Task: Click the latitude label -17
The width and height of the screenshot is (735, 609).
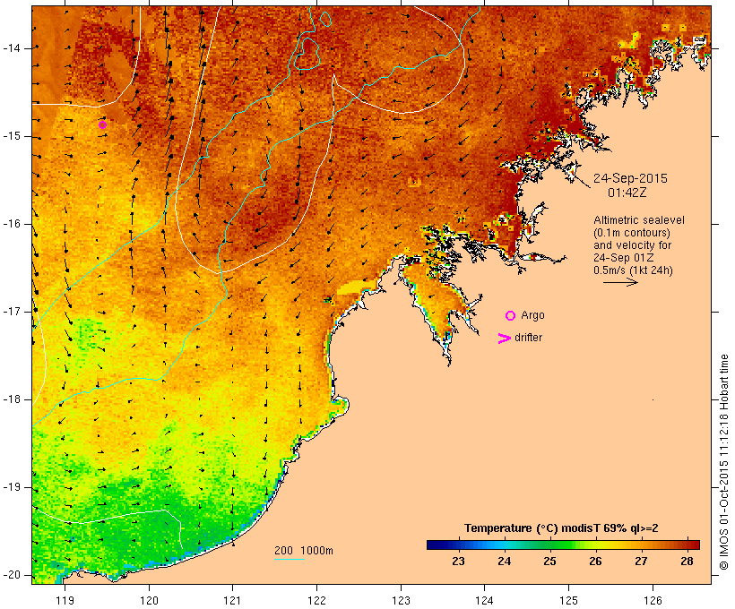Action: [x=12, y=312]
